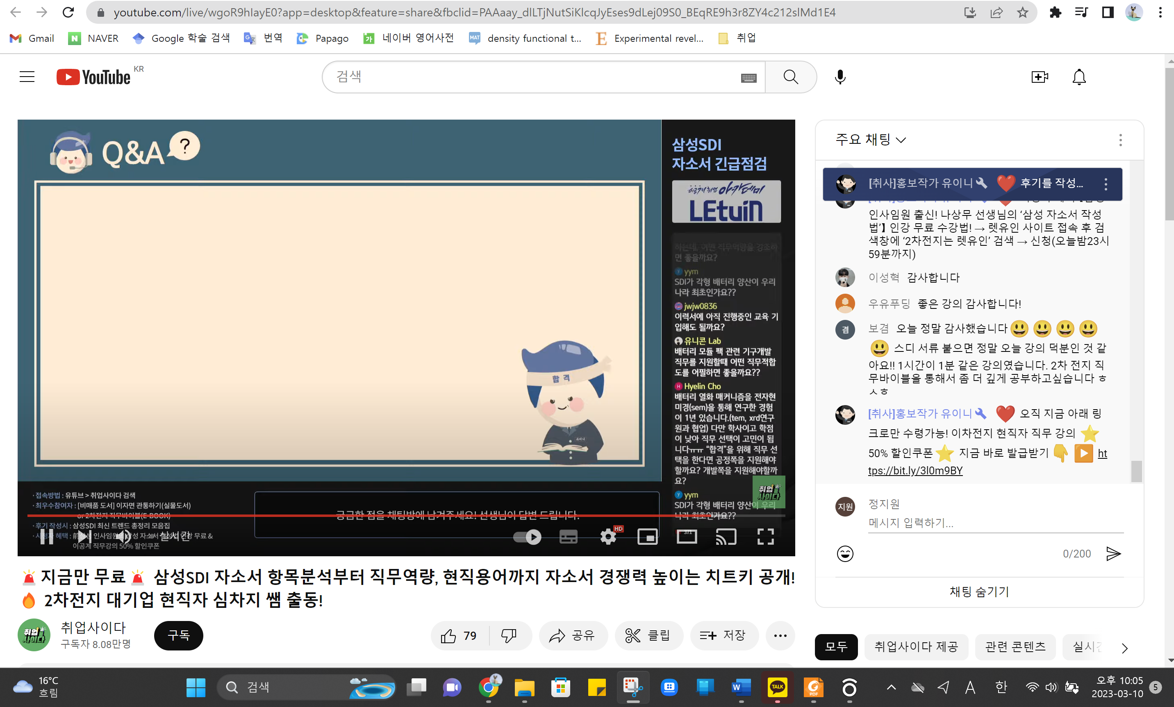Cast video to a device

point(726,537)
